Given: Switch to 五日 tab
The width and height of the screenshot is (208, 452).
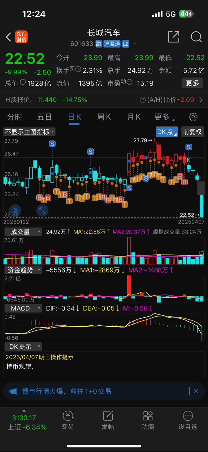Looking at the screenshot, I should pyautogui.click(x=44, y=117).
